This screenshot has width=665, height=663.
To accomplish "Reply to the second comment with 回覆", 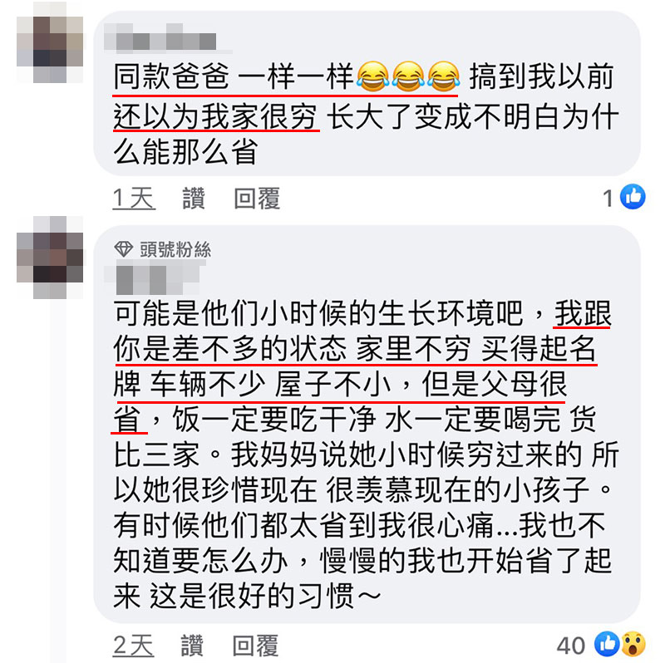I will [256, 646].
